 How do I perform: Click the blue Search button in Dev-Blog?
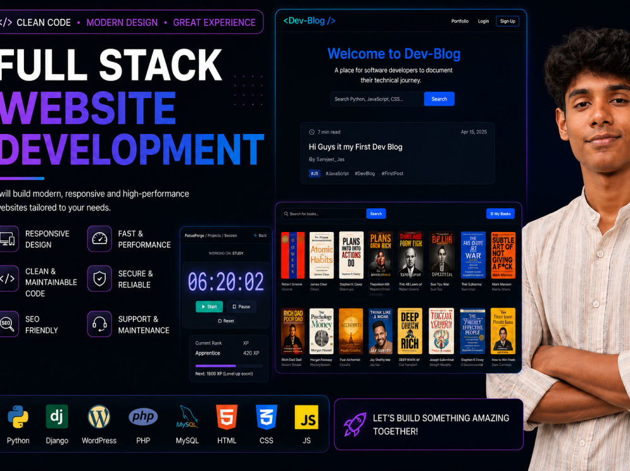tap(439, 99)
